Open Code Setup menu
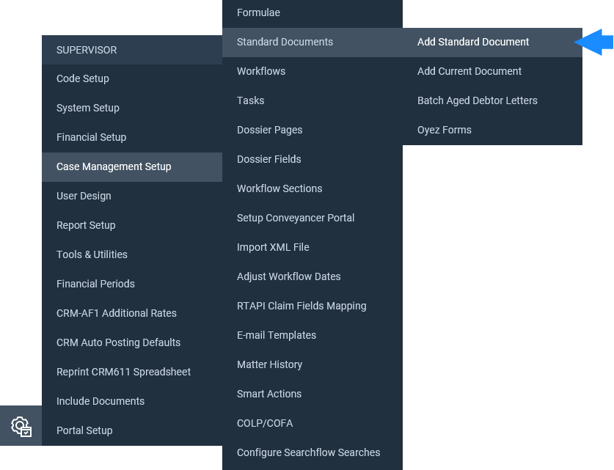Viewport: 614px width, 470px height. point(132,78)
